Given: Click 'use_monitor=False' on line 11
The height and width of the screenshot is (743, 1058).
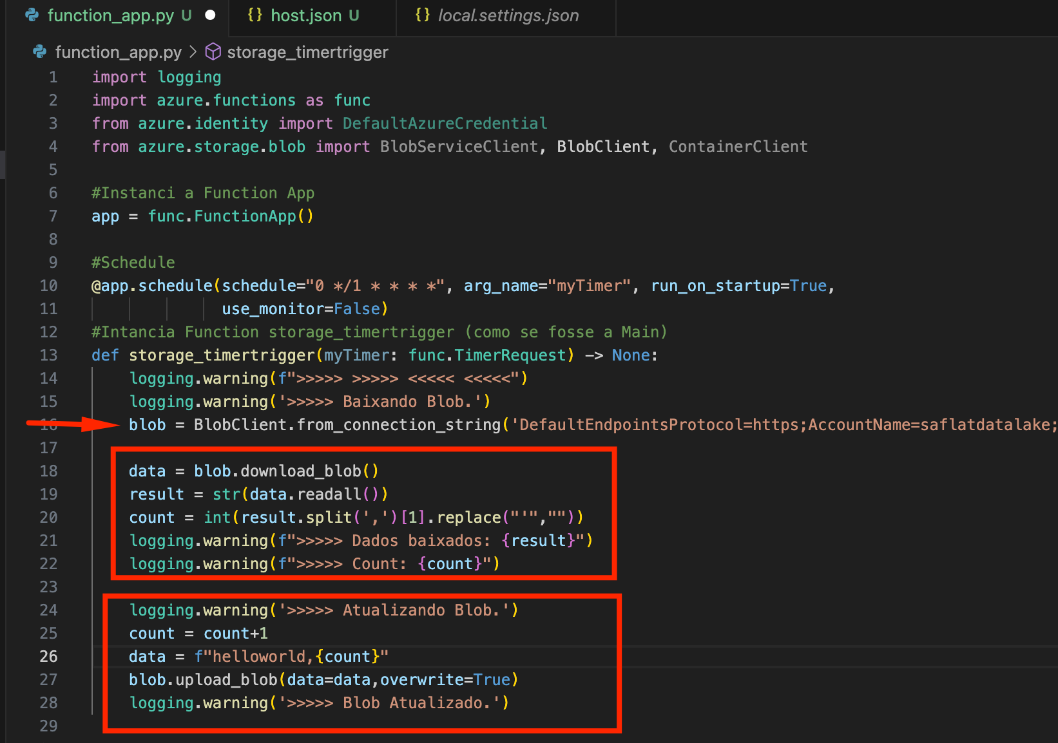Looking at the screenshot, I should click(301, 309).
